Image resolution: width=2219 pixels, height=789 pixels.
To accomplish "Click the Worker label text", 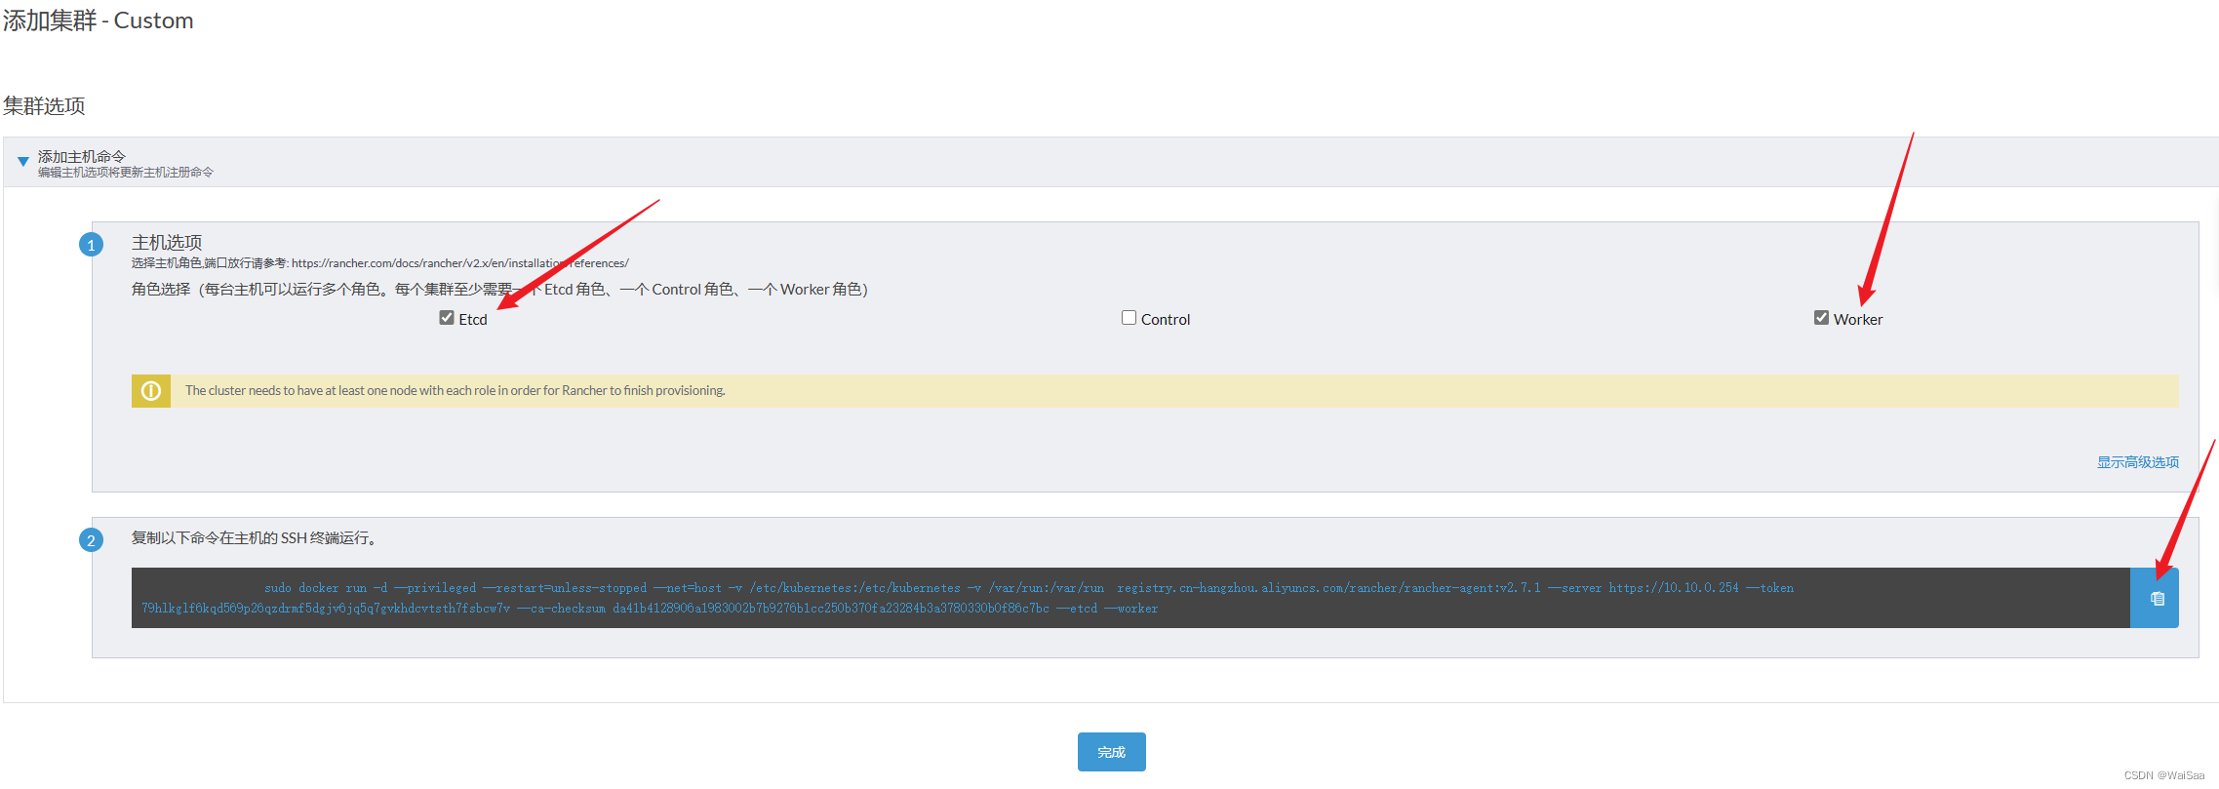I will coord(1858,320).
